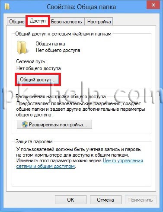Open the Безопасность tab

coord(67,22)
